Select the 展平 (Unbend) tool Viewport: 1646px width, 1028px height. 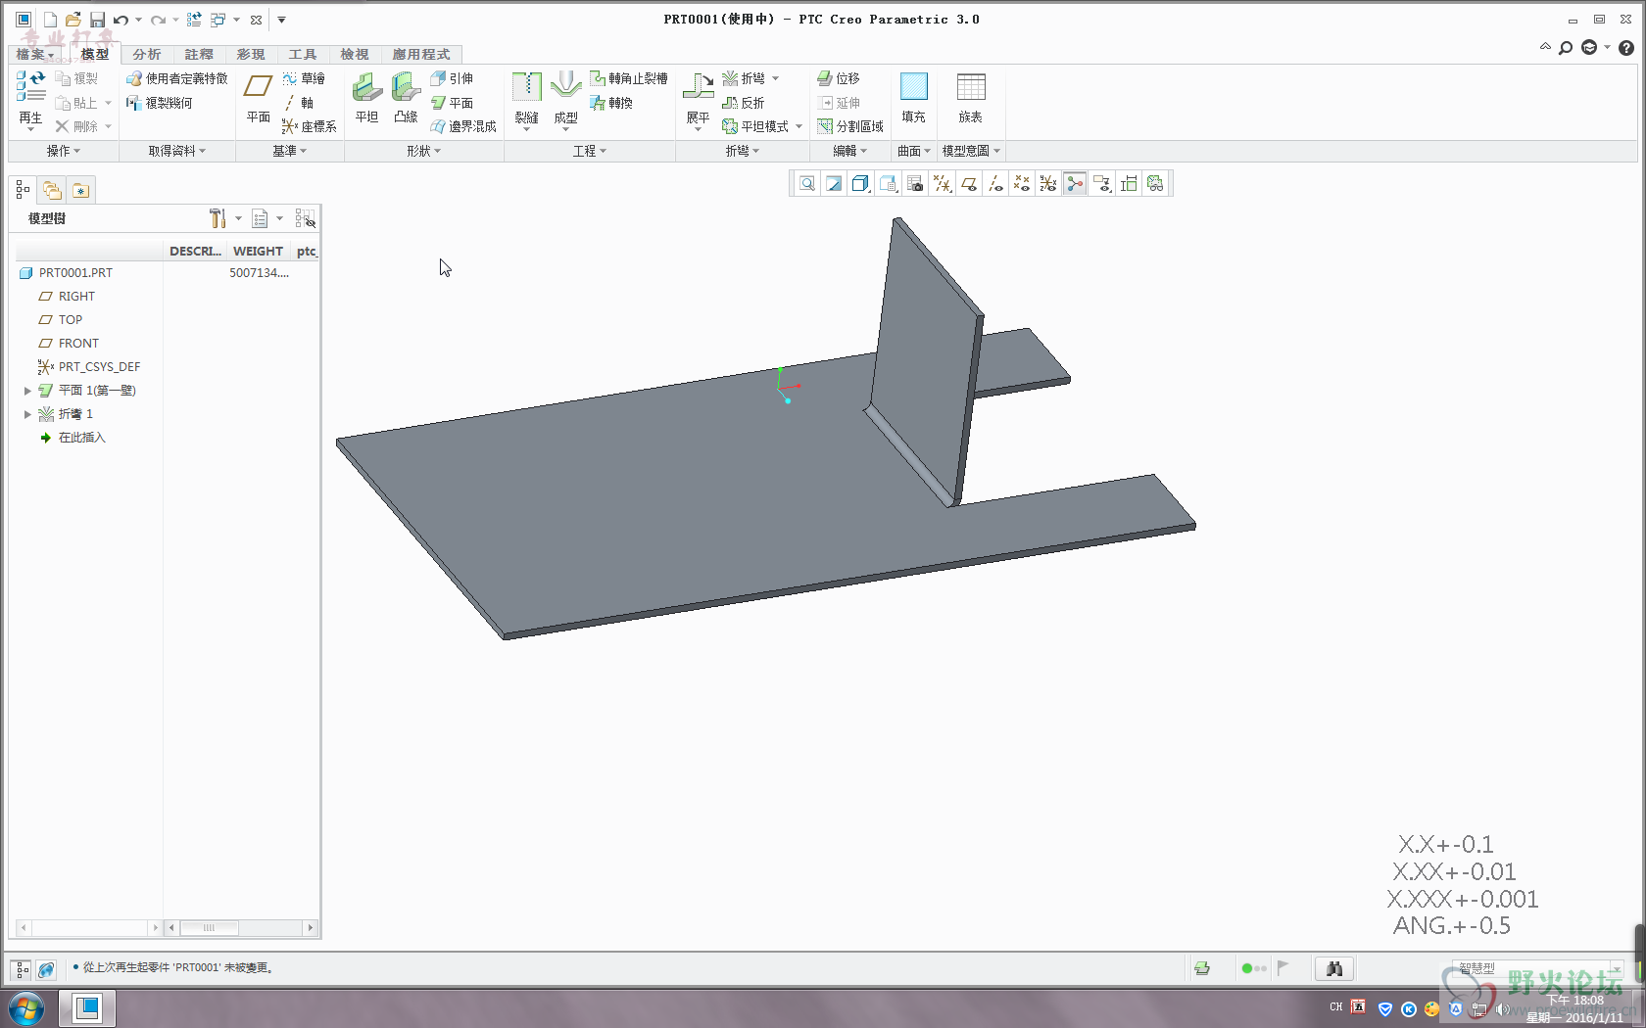point(698,99)
